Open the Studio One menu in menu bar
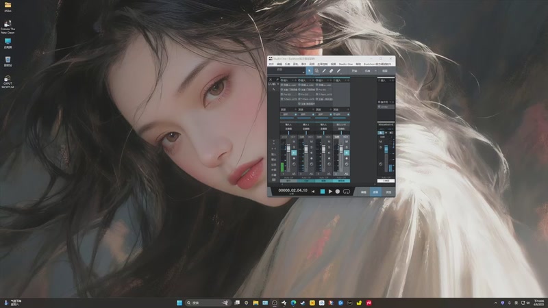Screen dimensions: 548x308 (346, 64)
